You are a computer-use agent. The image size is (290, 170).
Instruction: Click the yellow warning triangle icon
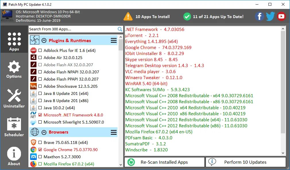pyautogui.click(x=128, y=16)
